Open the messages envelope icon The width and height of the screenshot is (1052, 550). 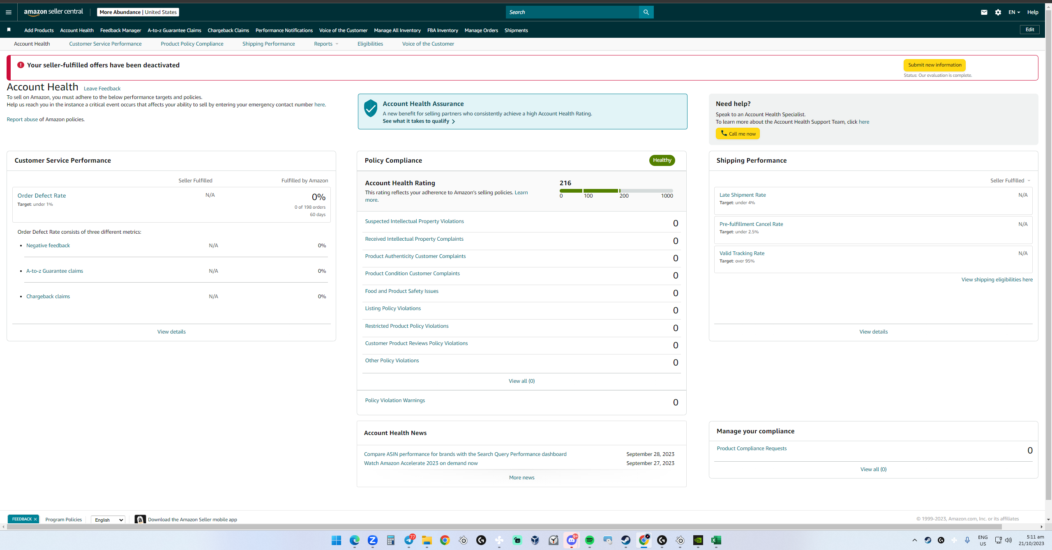click(x=984, y=12)
